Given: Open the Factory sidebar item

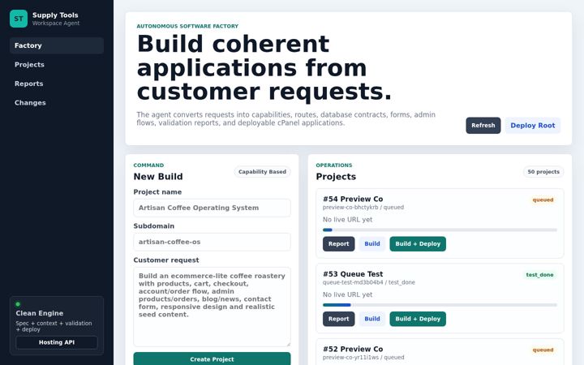Looking at the screenshot, I should (x=57, y=45).
